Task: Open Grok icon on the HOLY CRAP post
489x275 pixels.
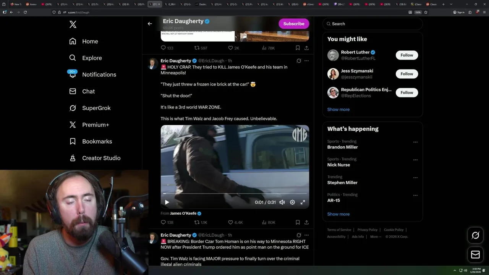Action: point(299,61)
